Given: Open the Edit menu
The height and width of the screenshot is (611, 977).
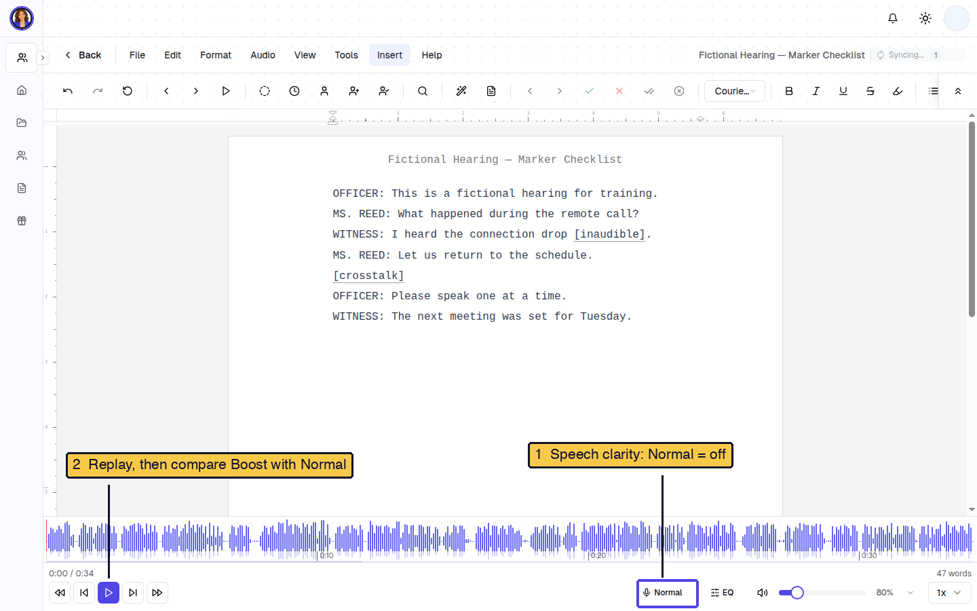Looking at the screenshot, I should [x=172, y=55].
